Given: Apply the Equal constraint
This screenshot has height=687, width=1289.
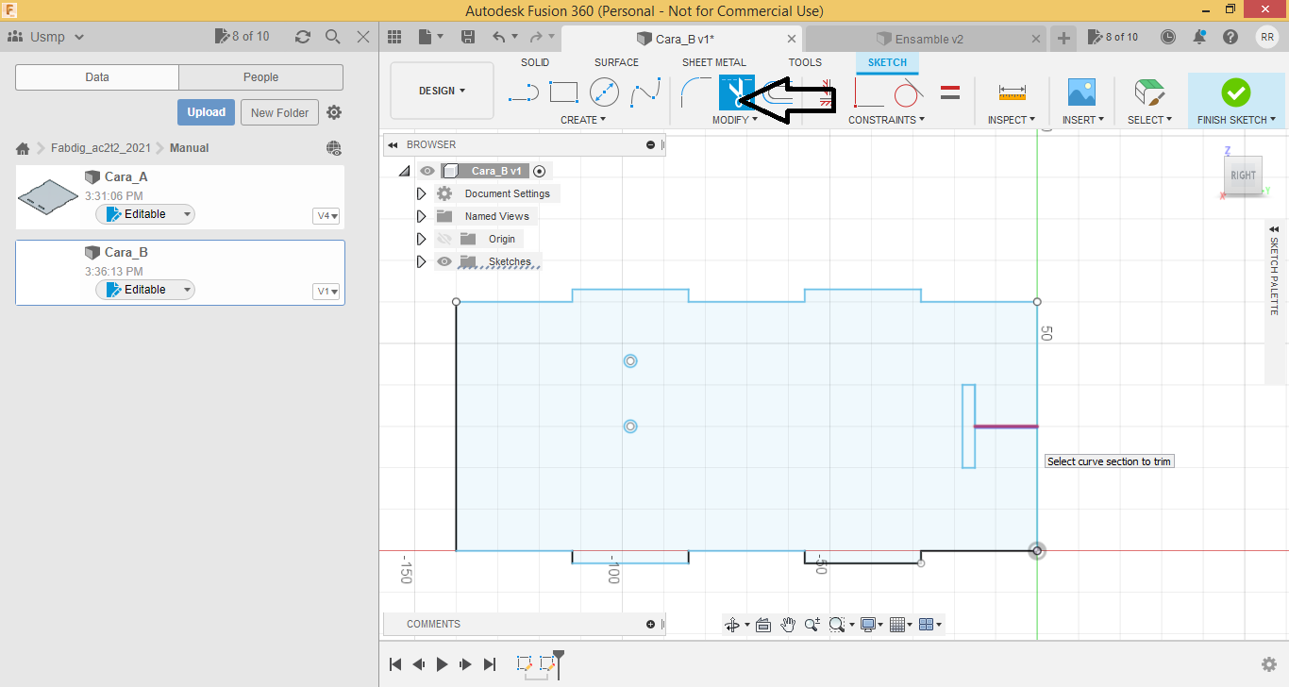Looking at the screenshot, I should (x=950, y=92).
